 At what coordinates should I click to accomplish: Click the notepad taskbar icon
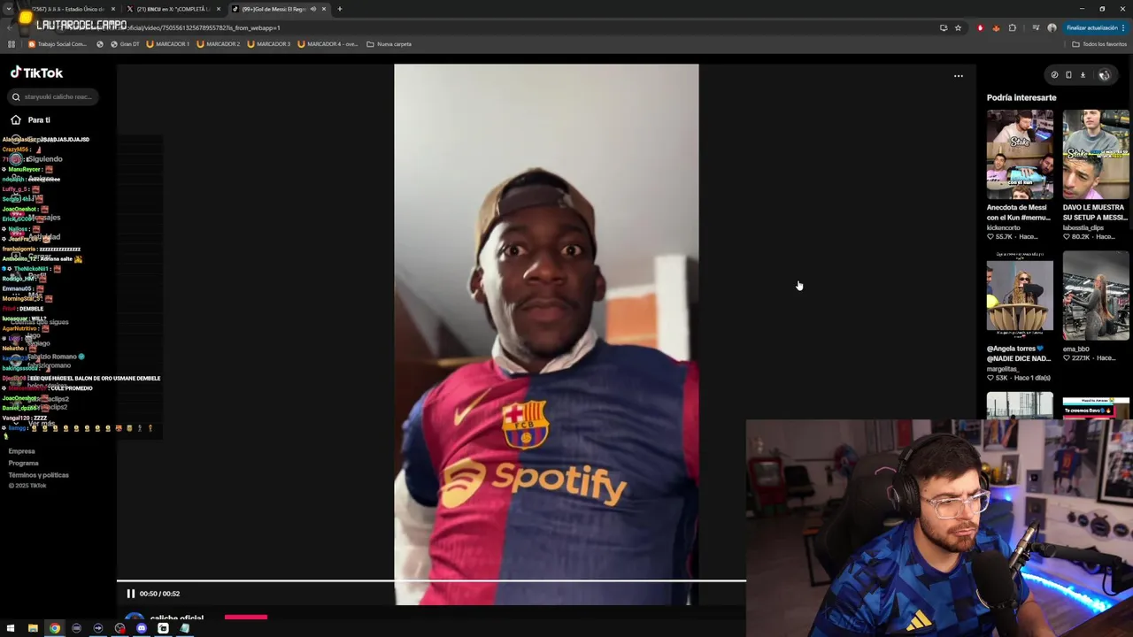[184, 628]
